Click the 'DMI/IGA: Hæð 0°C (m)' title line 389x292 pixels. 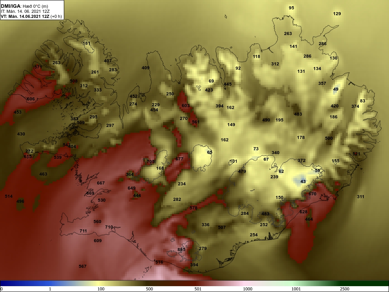(25, 6)
